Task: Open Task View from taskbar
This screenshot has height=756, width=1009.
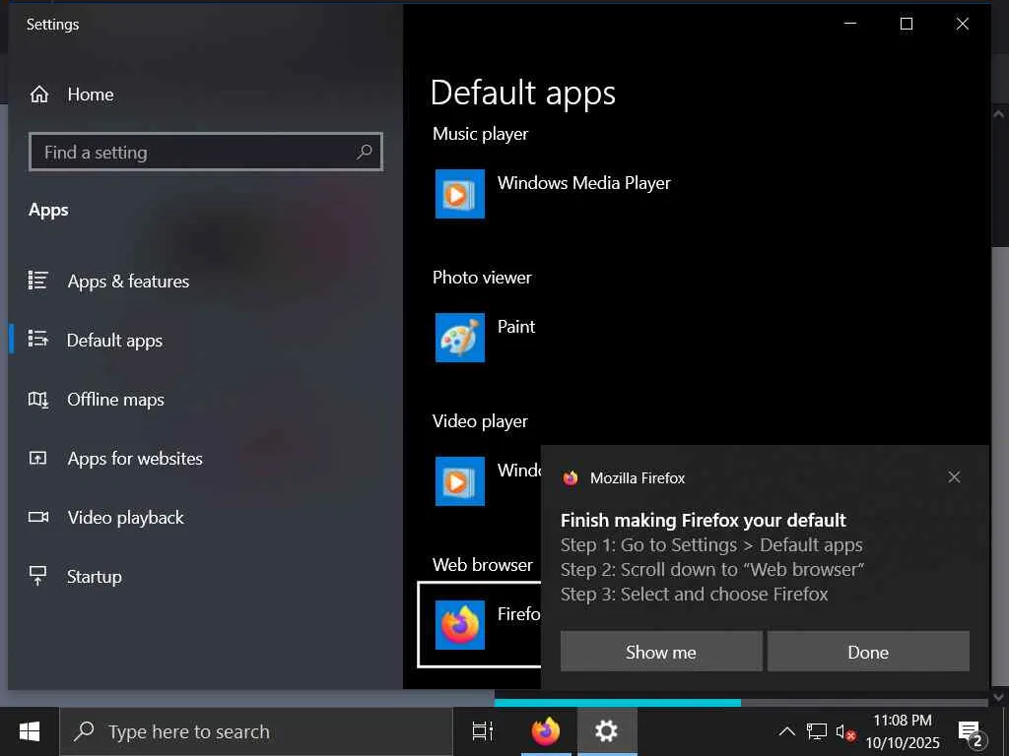Action: (483, 731)
